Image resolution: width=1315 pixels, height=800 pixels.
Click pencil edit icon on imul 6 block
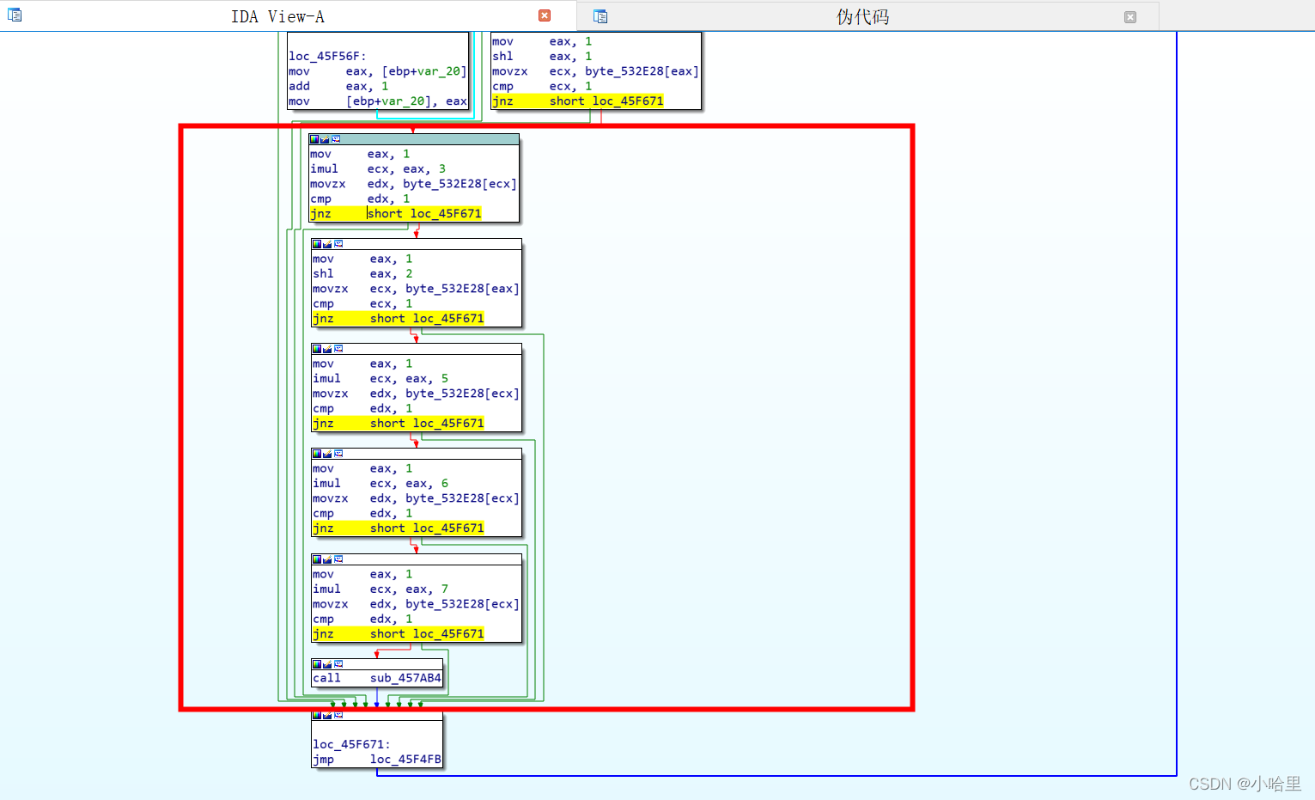(327, 454)
